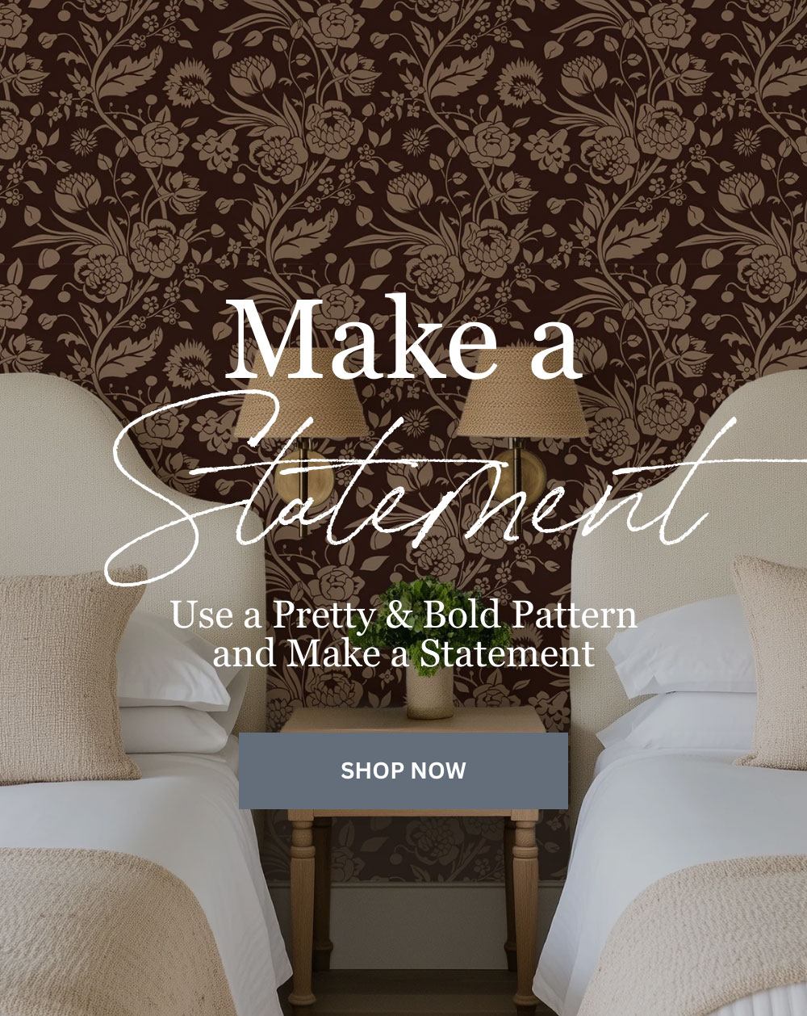This screenshot has height=1016, width=807.
Task: Click the "Make a" headline text
Action: click(403, 340)
